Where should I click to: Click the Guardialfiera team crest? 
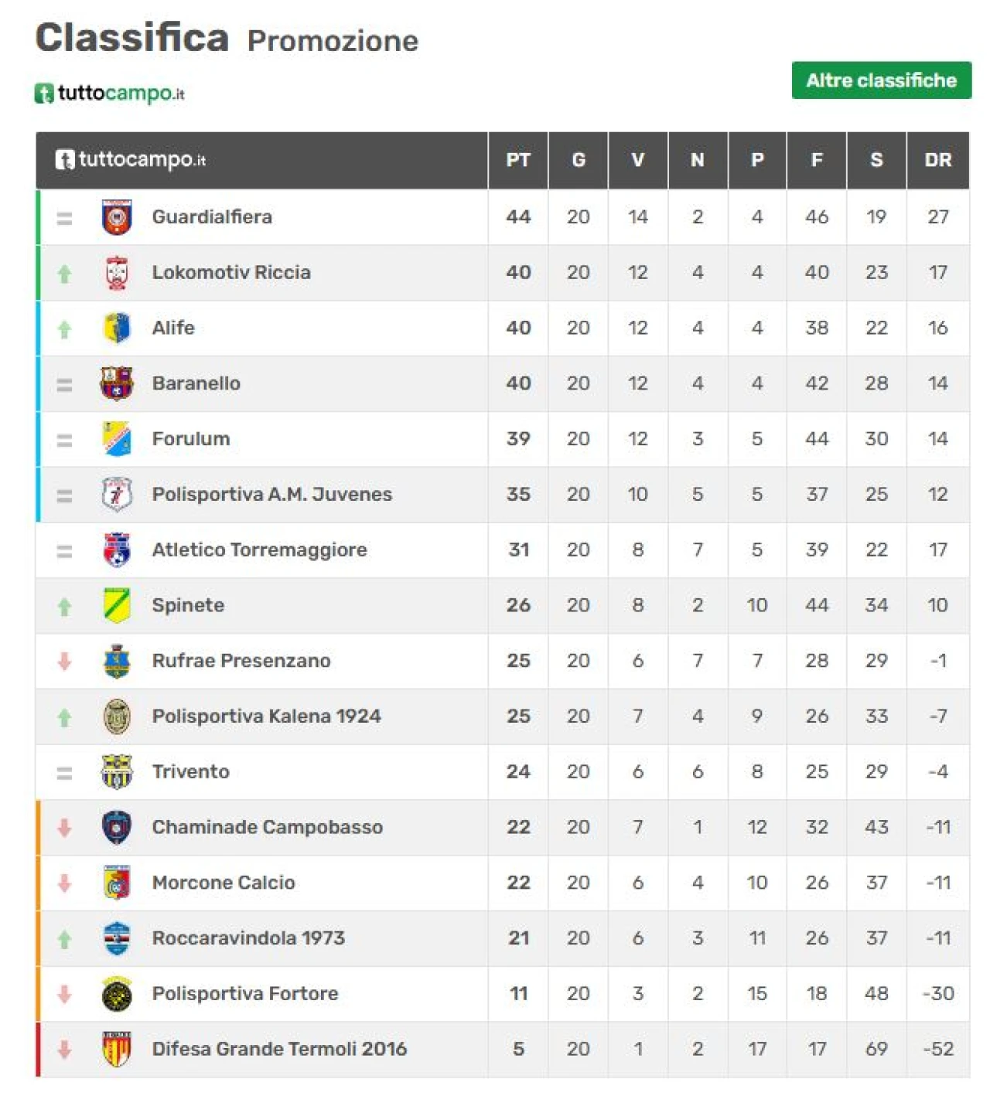tap(117, 217)
